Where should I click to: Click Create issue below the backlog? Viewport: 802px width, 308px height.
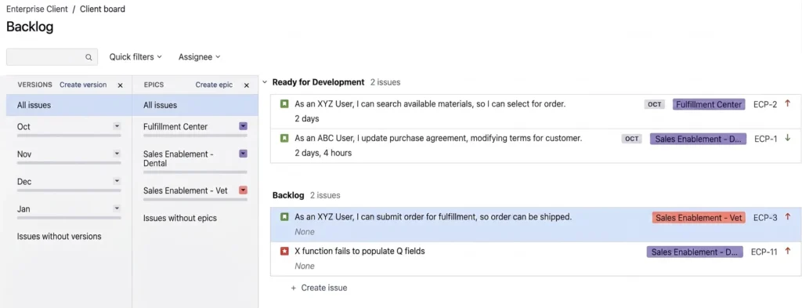[320, 288]
